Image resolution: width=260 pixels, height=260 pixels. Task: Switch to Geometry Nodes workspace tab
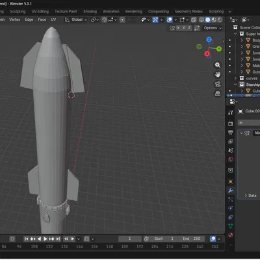pos(188,12)
